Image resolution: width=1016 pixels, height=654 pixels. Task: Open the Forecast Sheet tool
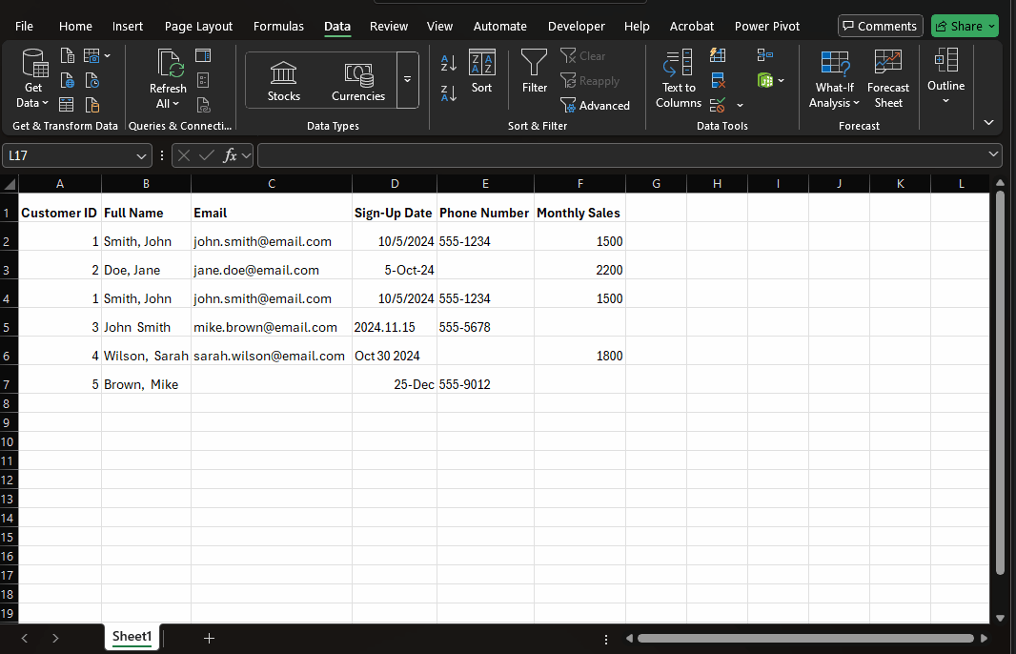887,80
